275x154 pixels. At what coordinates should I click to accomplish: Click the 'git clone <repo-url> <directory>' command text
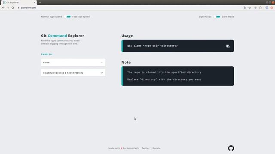[x=153, y=46]
